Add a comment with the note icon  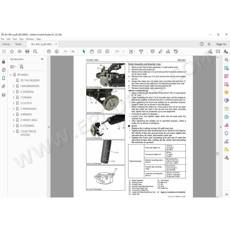coord(152,52)
